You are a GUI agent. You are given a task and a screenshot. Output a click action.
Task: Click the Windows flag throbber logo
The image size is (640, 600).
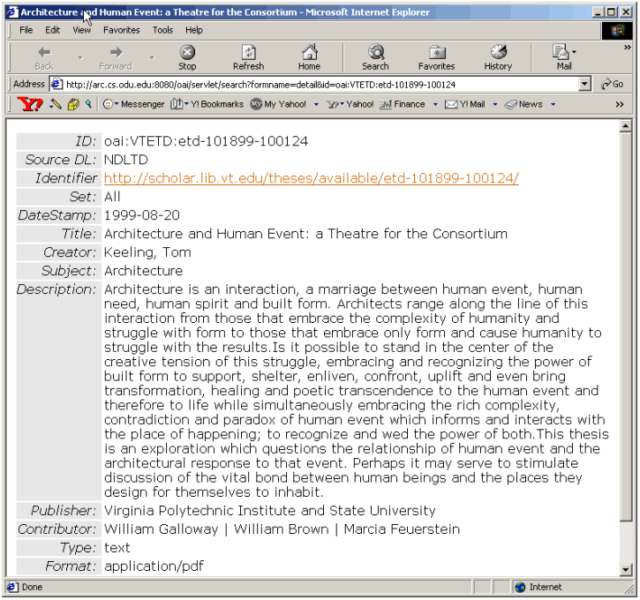coord(617,31)
